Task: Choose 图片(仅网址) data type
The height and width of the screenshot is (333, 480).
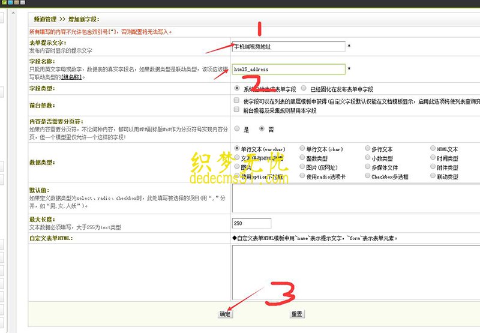Action: [x=302, y=167]
